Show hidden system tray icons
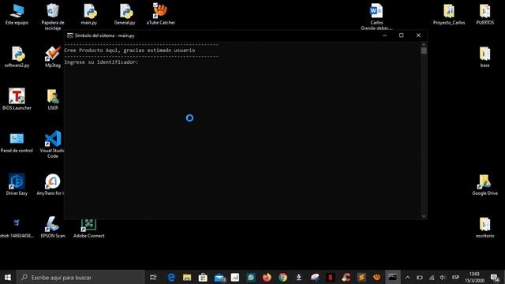The width and height of the screenshot is (505, 284). click(x=407, y=277)
